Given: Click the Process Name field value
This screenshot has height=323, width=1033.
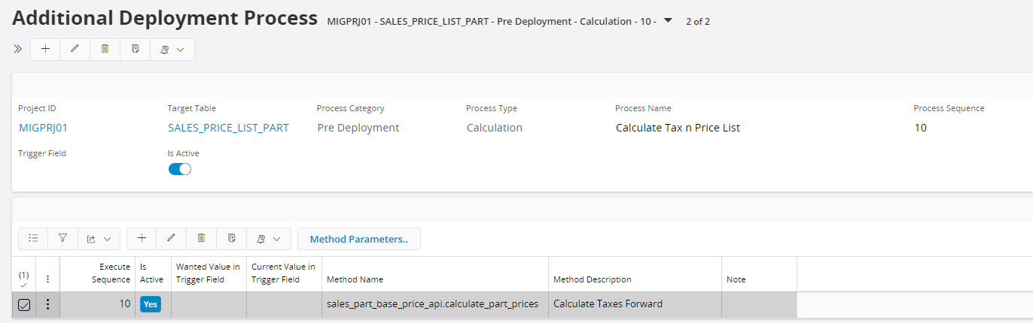Looking at the screenshot, I should click(x=678, y=128).
